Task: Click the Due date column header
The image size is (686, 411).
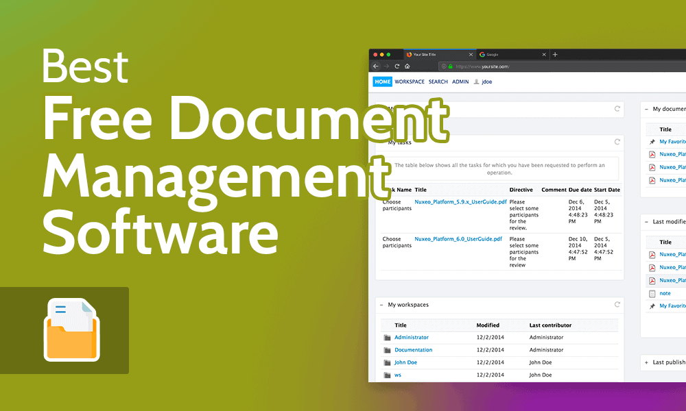Action: [580, 190]
